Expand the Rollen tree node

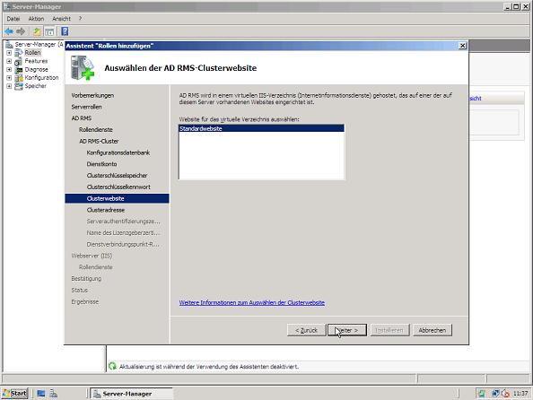click(9, 53)
